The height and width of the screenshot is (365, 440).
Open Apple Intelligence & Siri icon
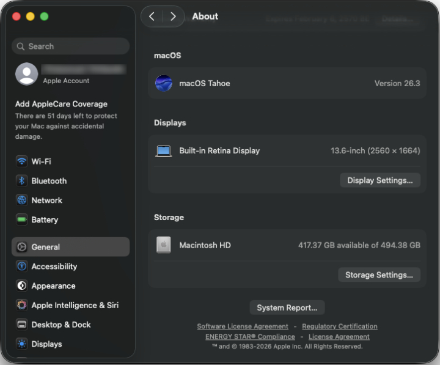[x=22, y=305]
